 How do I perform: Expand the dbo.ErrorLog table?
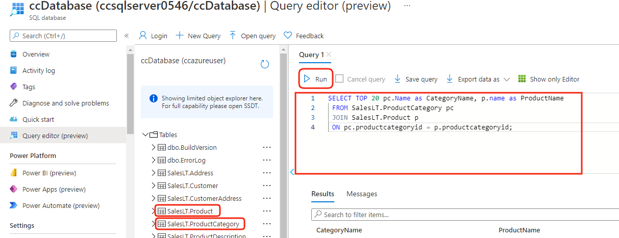click(x=153, y=160)
